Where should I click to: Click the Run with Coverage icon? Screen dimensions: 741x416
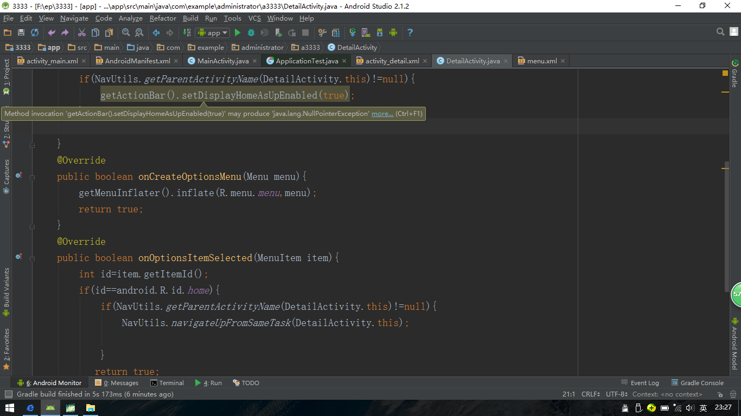coord(265,32)
